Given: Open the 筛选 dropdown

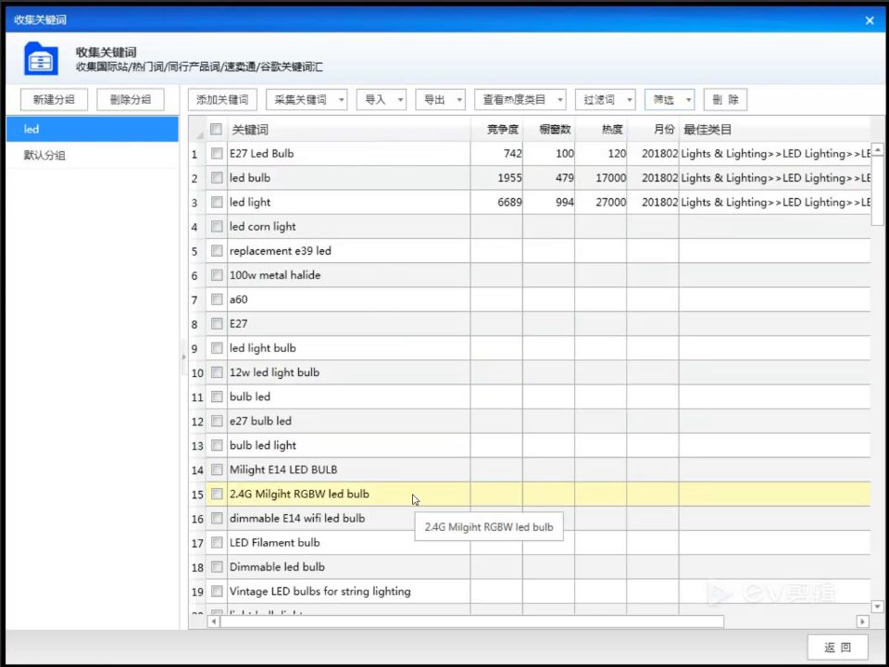Looking at the screenshot, I should point(670,100).
